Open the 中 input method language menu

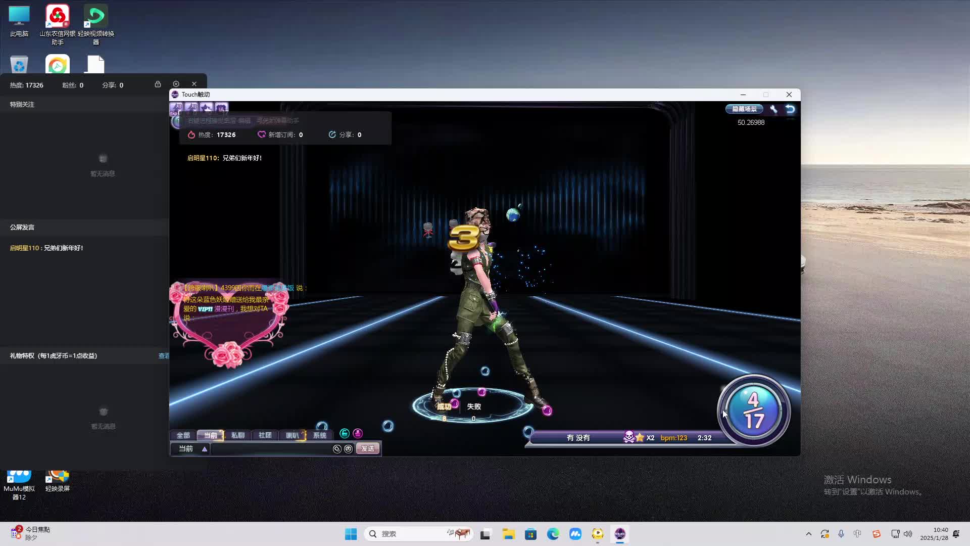tap(857, 534)
